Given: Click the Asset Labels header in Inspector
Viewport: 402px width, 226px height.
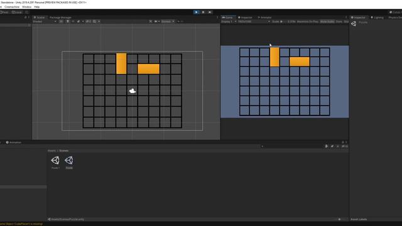Looking at the screenshot, I should coord(359,219).
